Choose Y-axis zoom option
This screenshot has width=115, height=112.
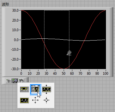tap(47, 89)
